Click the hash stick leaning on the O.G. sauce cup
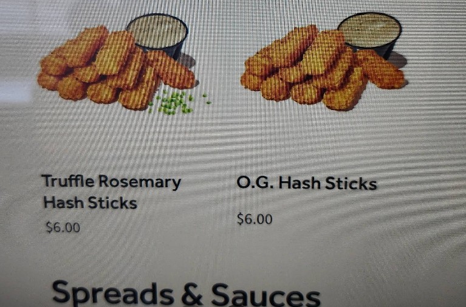The height and width of the screenshot is (307, 466). (x=380, y=70)
